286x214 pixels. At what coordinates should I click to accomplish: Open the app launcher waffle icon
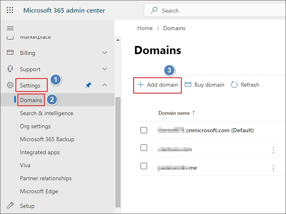coord(10,10)
